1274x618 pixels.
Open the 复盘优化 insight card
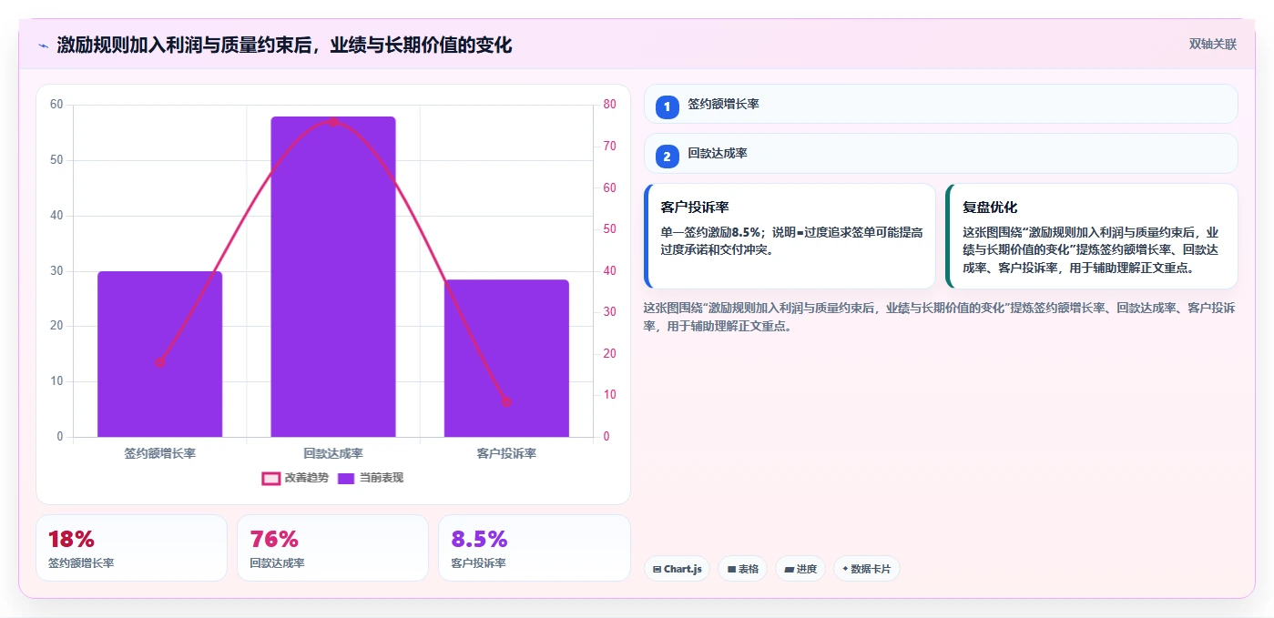click(1091, 237)
